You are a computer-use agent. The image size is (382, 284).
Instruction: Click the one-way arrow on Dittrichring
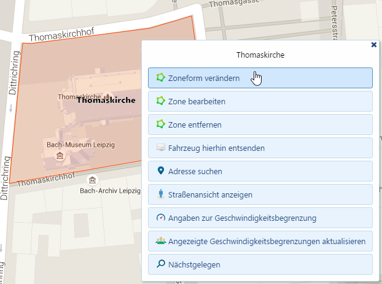point(11,108)
